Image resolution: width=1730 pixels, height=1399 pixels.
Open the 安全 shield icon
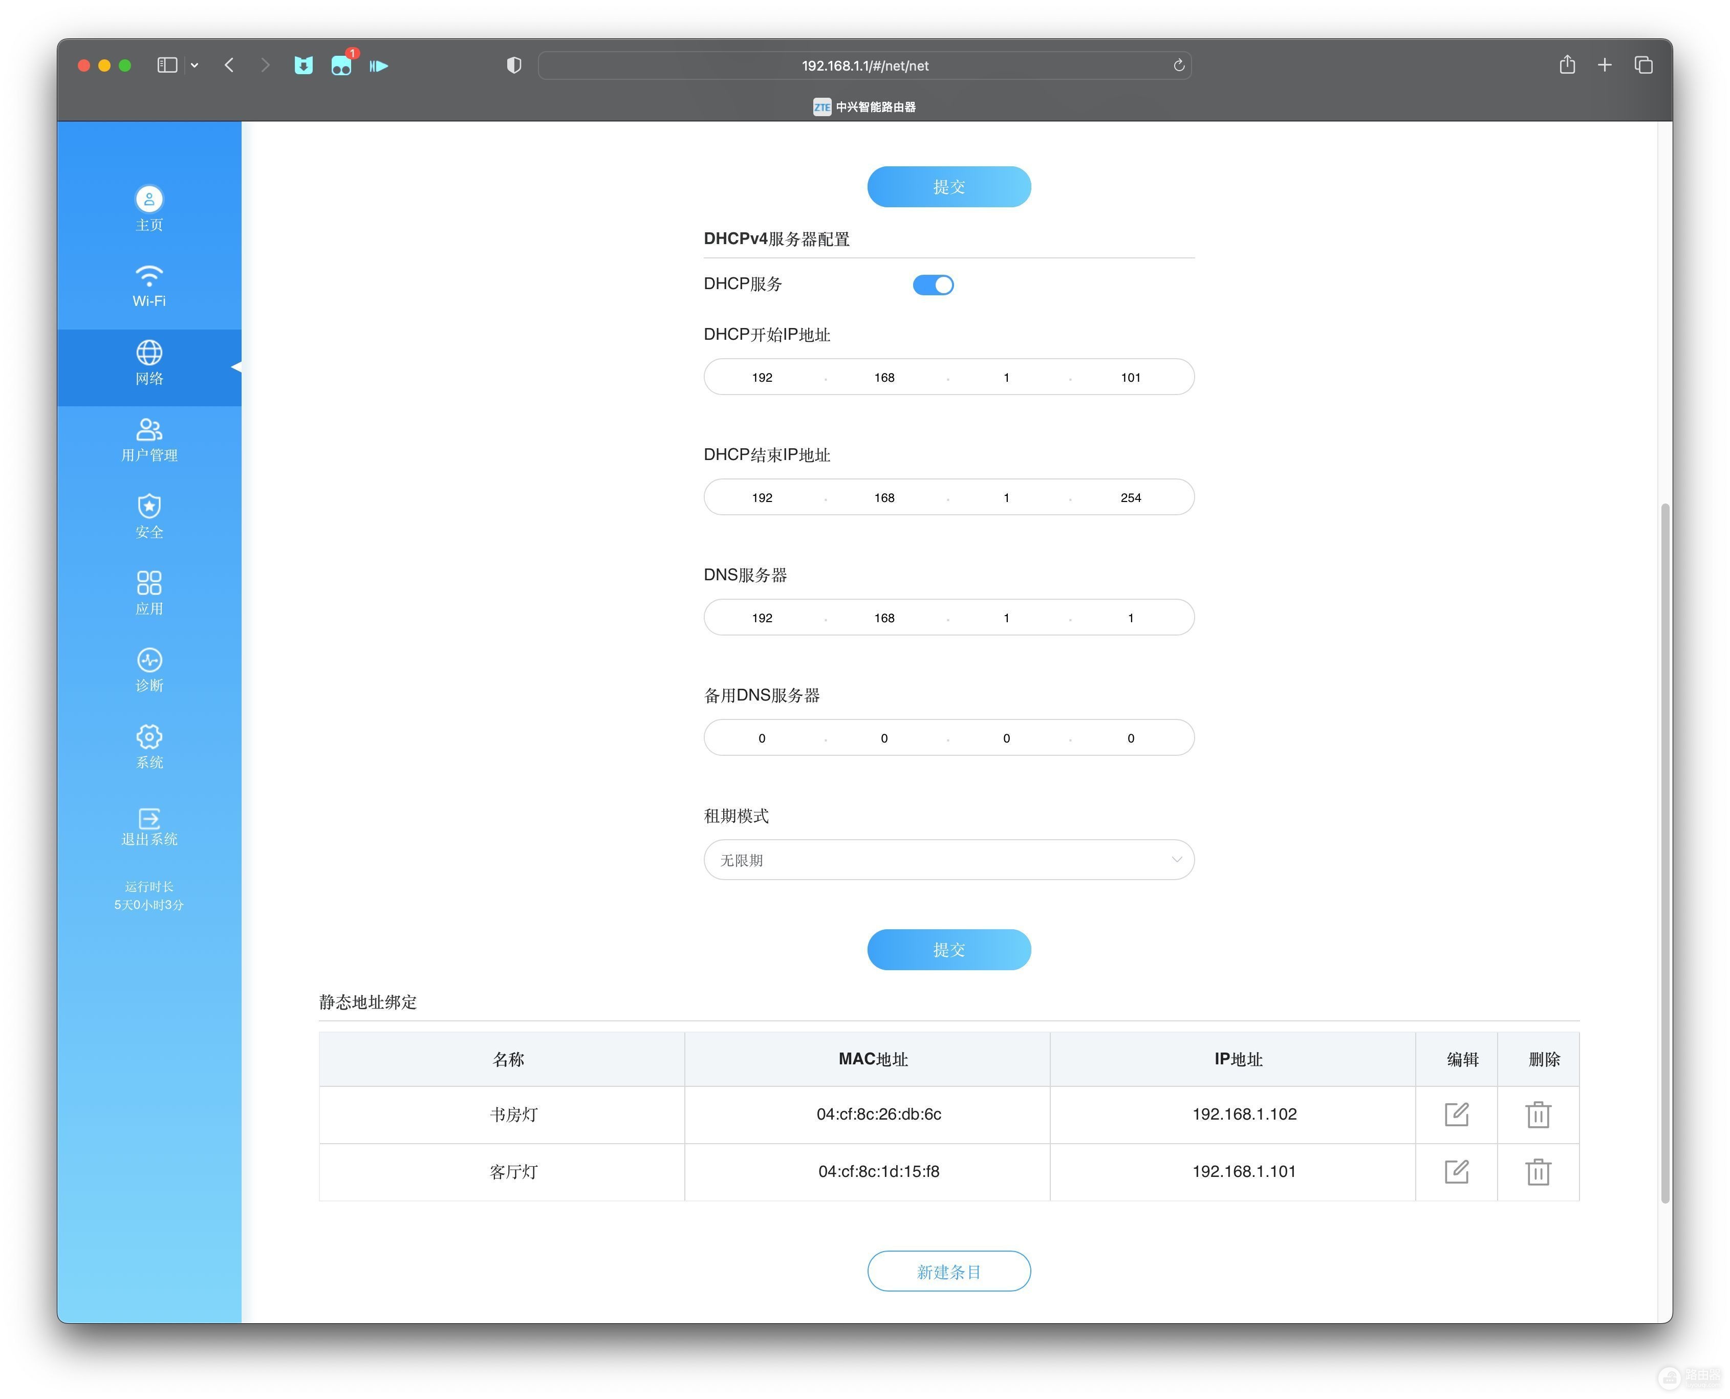(x=149, y=506)
